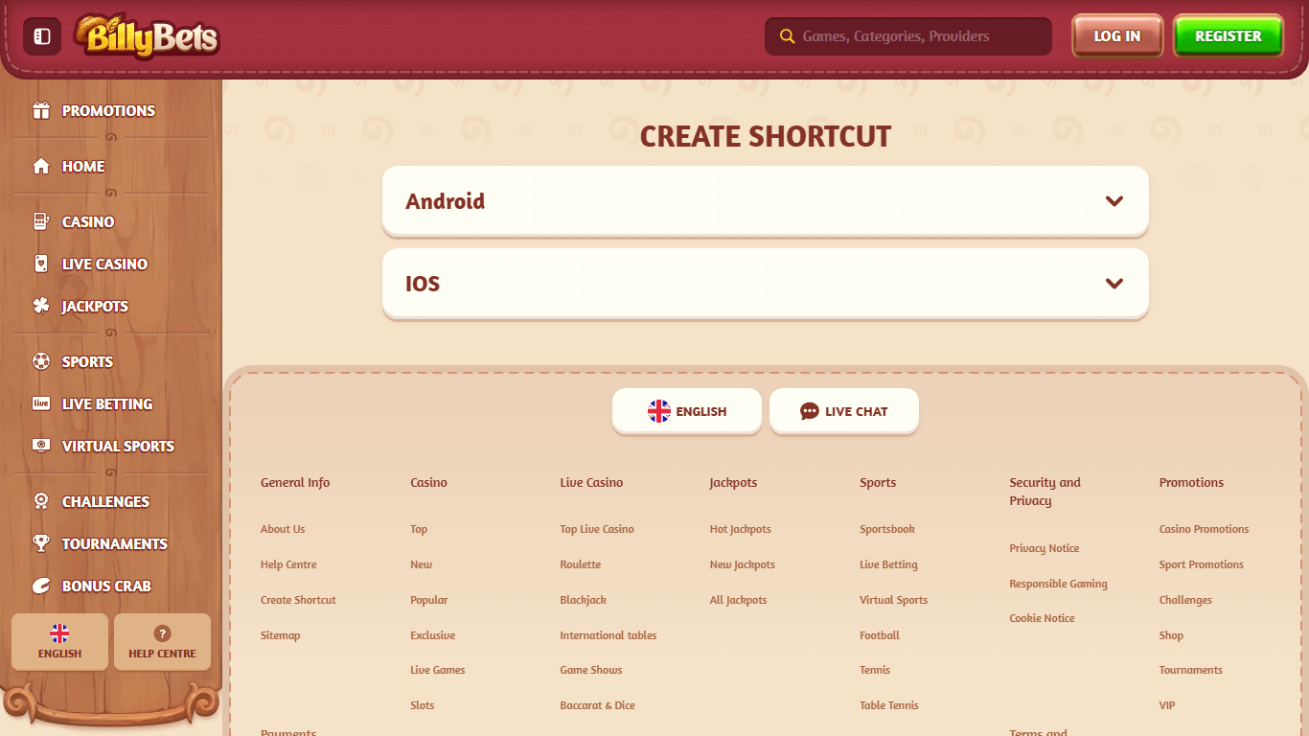Open the Privacy Notice link
Image resolution: width=1309 pixels, height=736 pixels.
pyautogui.click(x=1045, y=548)
